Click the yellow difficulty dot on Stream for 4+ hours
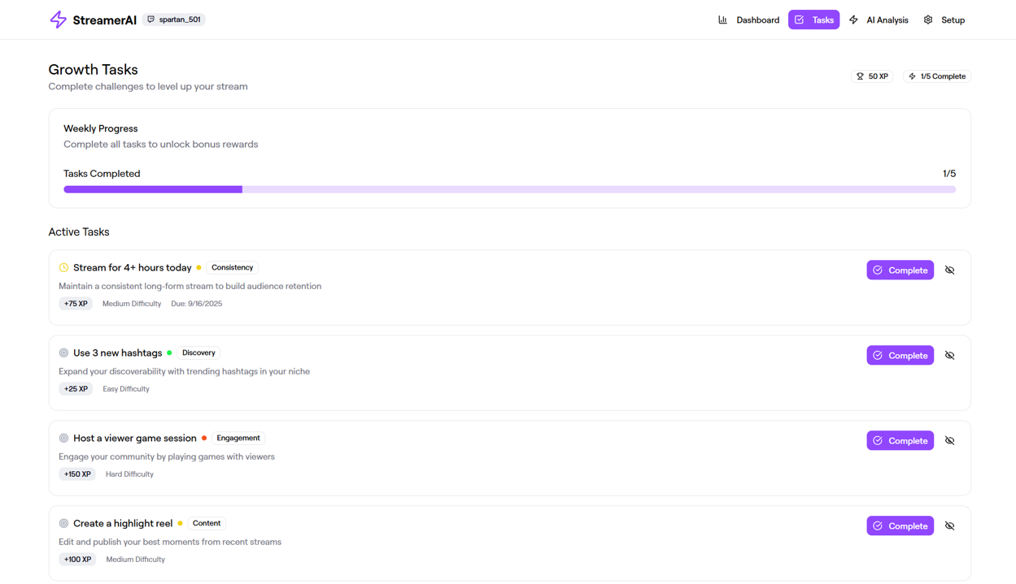The height and width of the screenshot is (584, 1016). (x=198, y=267)
